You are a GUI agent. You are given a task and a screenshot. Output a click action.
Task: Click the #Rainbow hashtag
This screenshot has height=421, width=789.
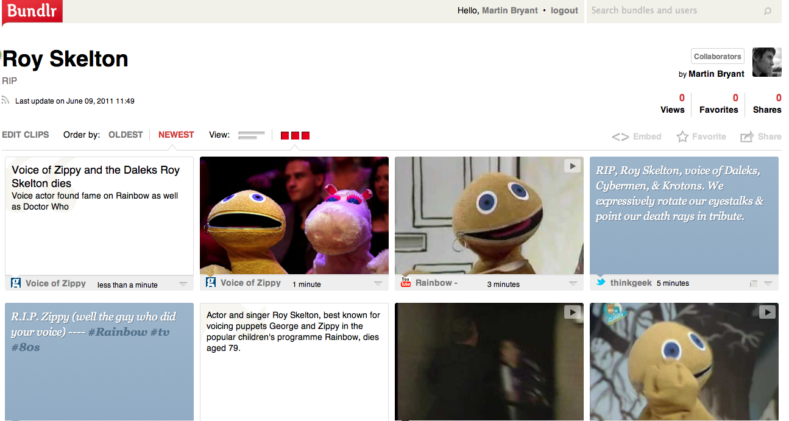118,332
